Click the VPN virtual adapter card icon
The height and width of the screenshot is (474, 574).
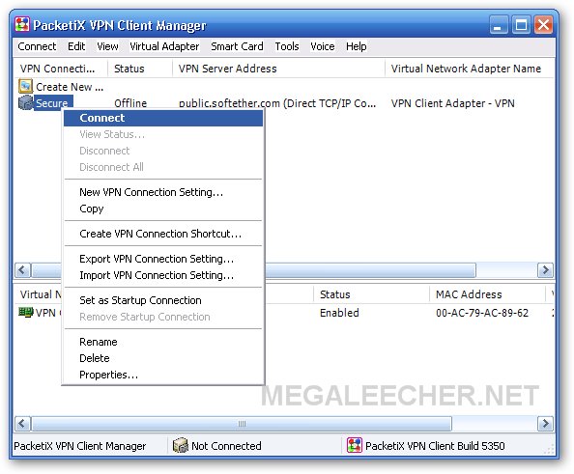26,313
